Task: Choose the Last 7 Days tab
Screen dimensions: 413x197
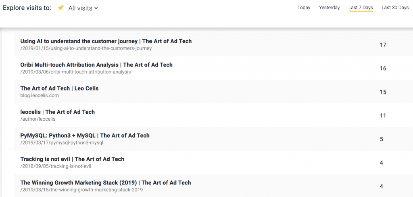Action: click(361, 8)
